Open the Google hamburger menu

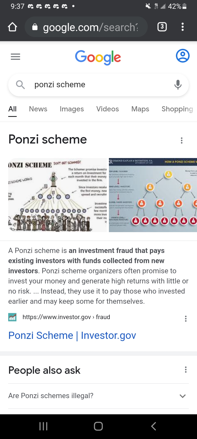[15, 57]
